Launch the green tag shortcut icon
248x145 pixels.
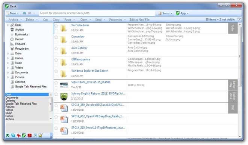(24, 135)
